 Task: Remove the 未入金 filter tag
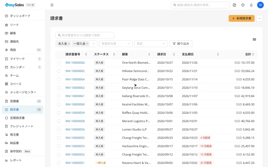pos(69,44)
